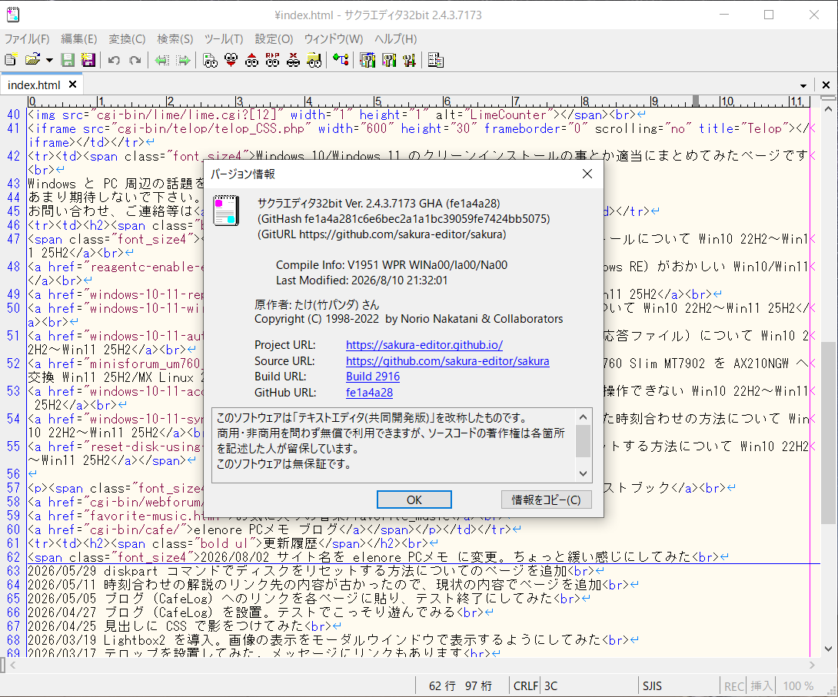Find previous with up-arrow eyes icon
This screenshot has width=838, height=697.
[x=251, y=61]
